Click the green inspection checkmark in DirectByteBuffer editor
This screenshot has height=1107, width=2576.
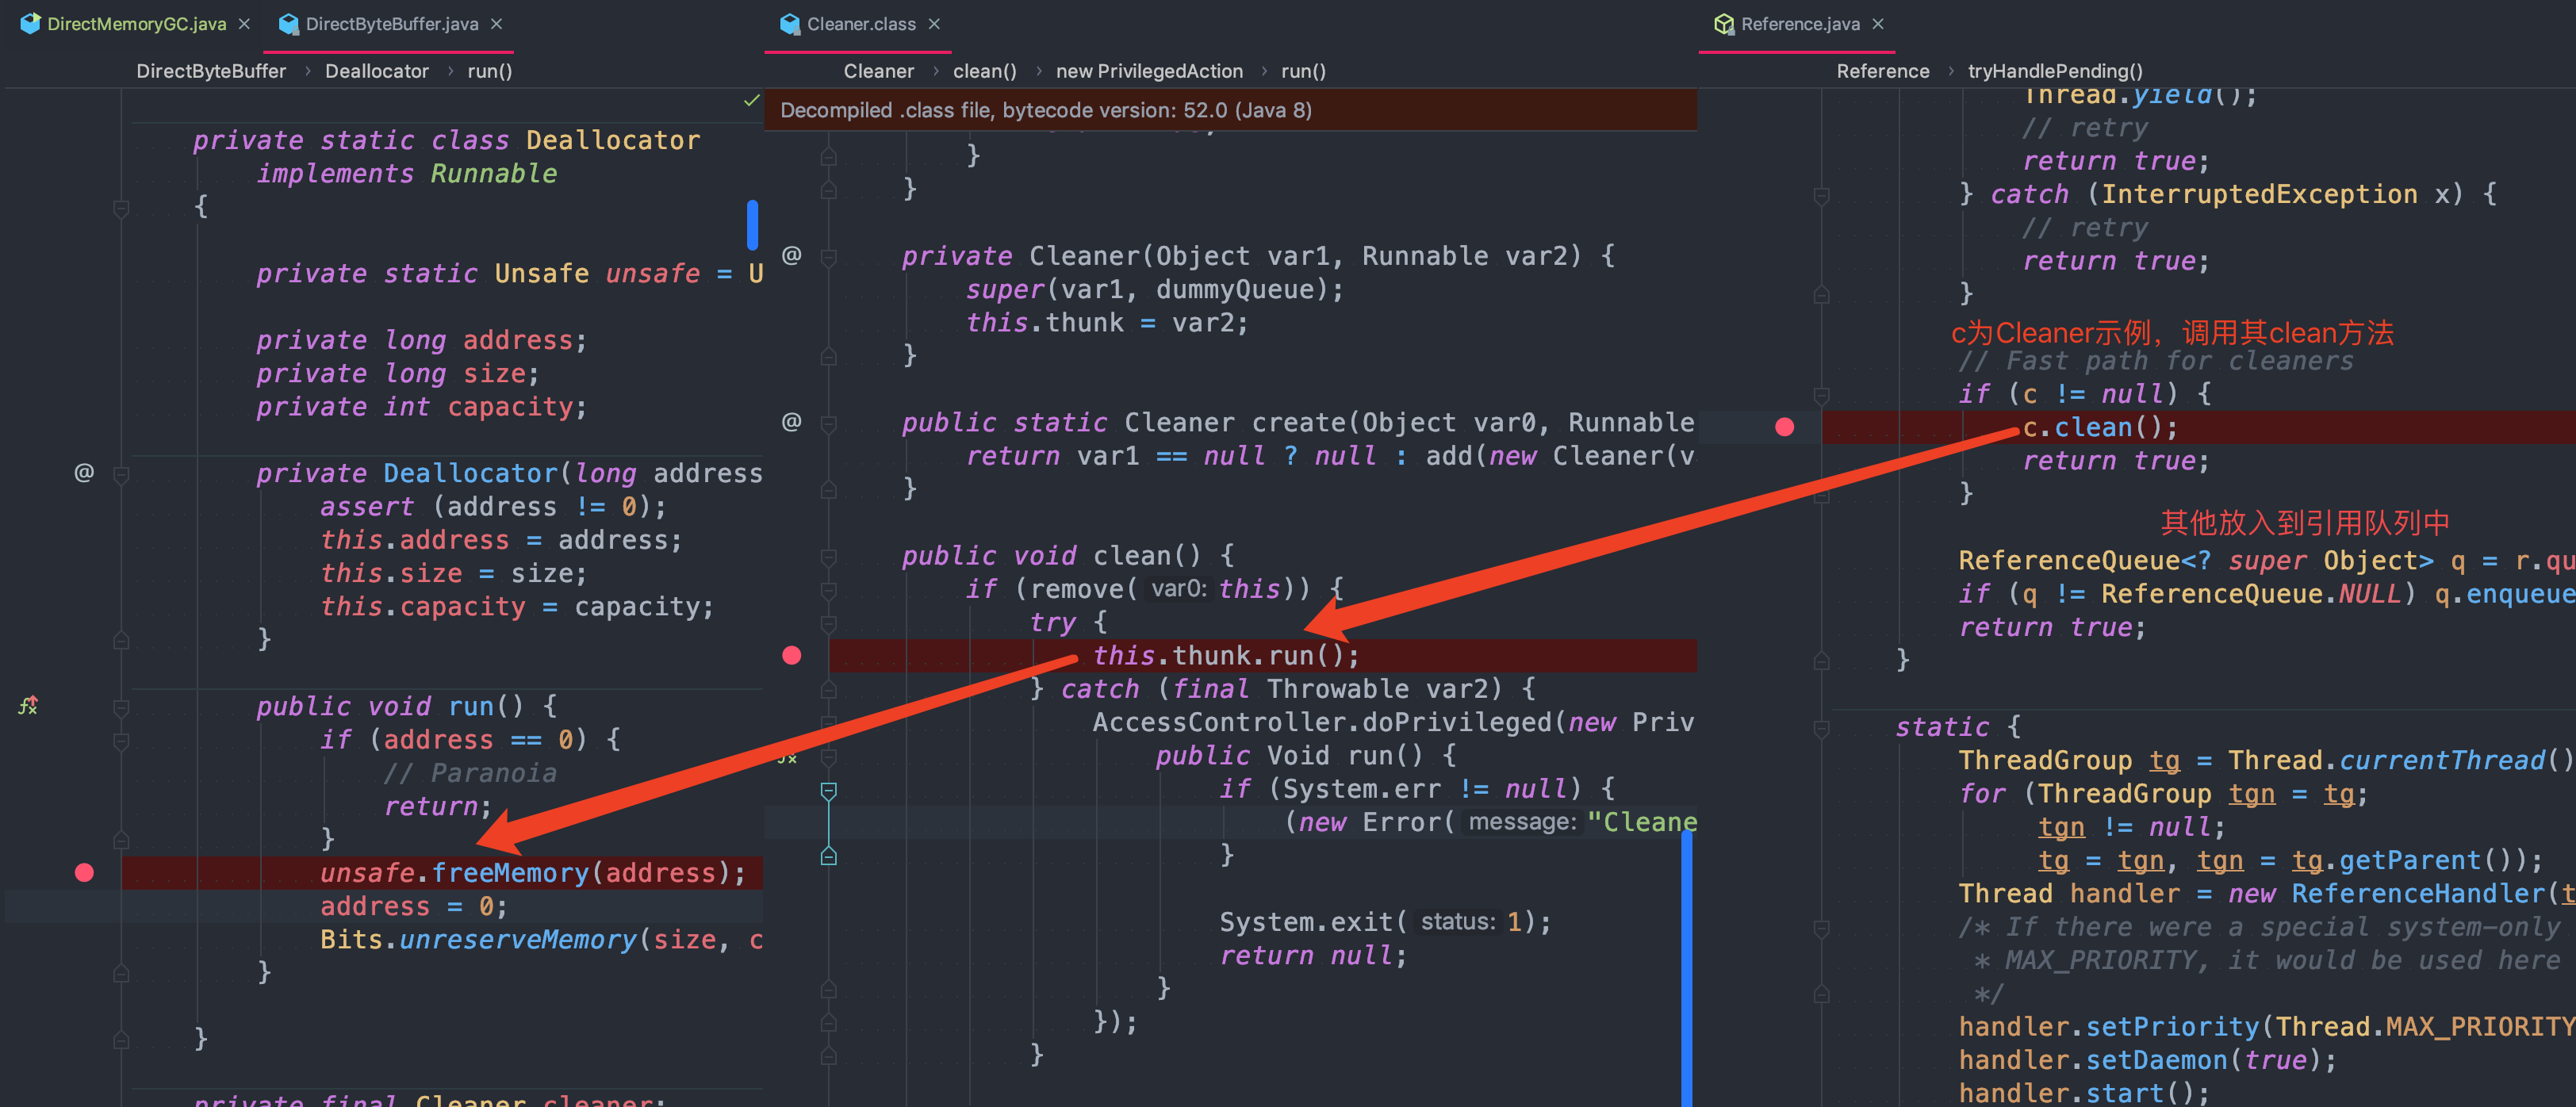tap(751, 100)
